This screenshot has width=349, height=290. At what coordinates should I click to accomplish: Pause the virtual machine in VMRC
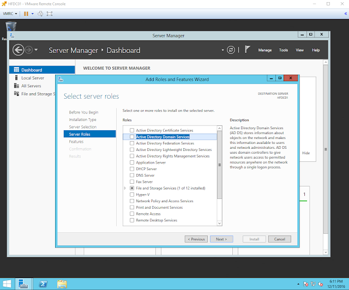[x=26, y=14]
